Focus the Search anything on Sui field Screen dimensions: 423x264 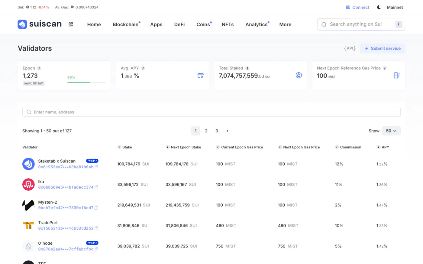361,24
